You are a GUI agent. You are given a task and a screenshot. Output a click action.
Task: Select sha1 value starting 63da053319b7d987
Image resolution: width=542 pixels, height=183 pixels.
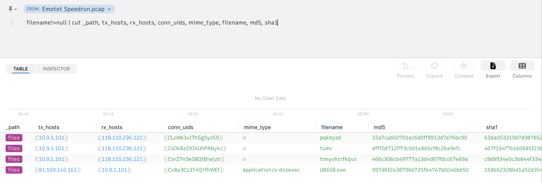pos(513,138)
